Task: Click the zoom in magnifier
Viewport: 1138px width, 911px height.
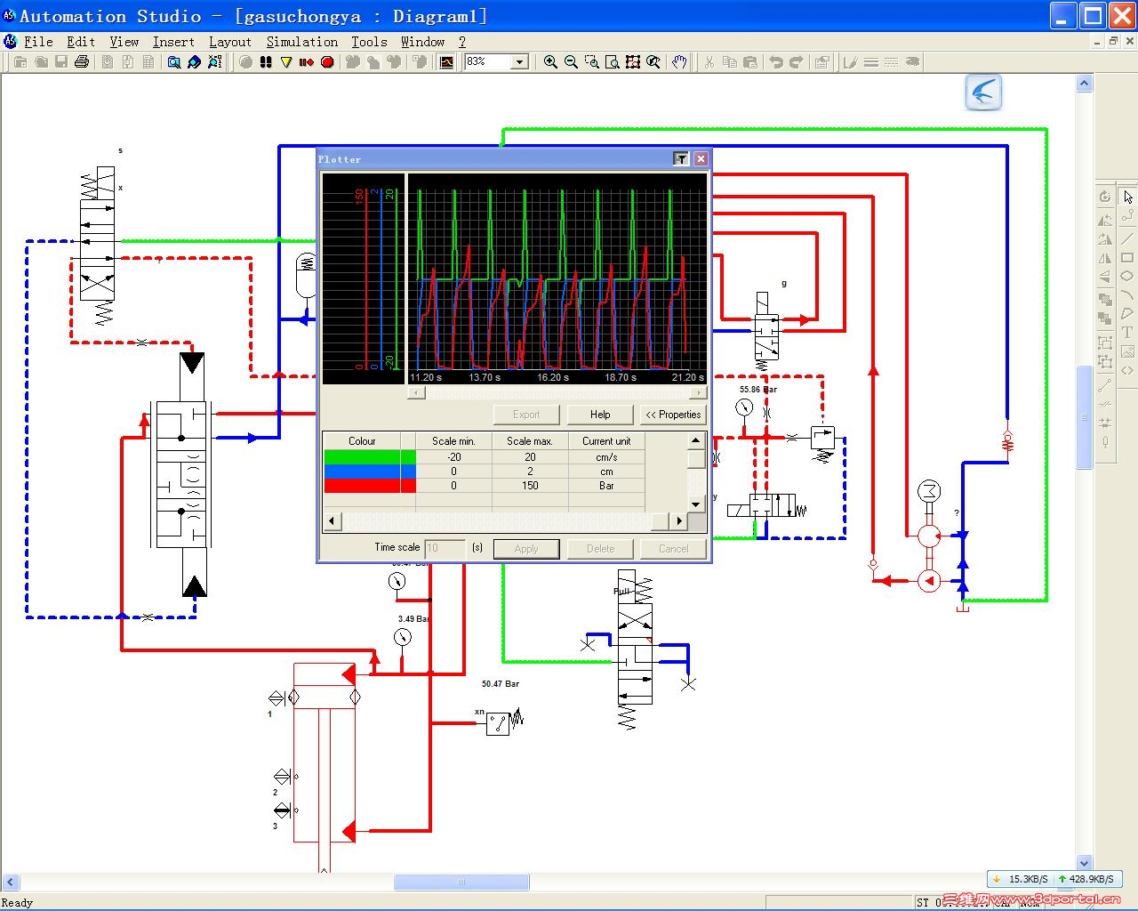Action: point(550,62)
